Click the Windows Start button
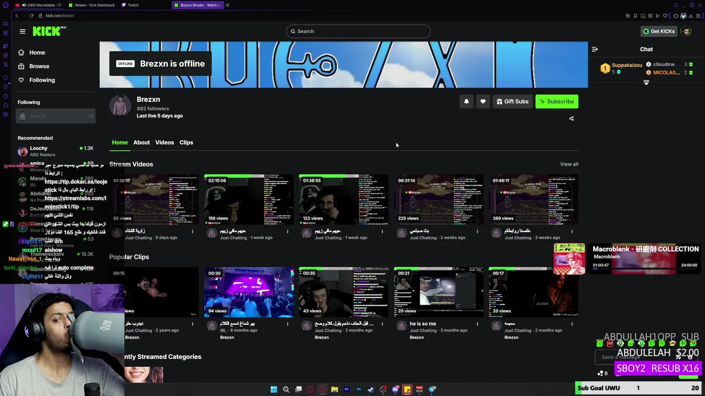The image size is (705, 396). (274, 389)
